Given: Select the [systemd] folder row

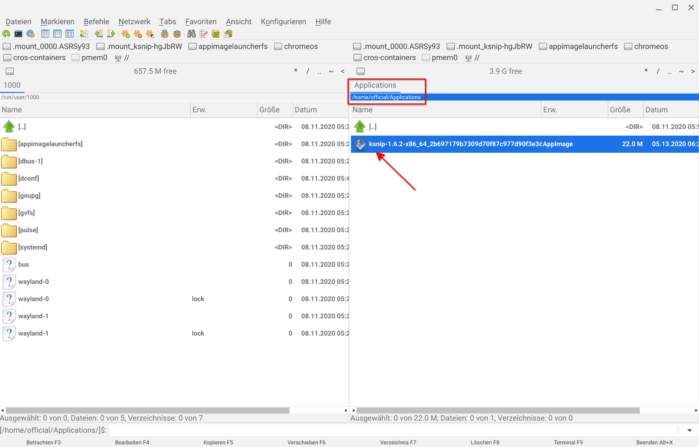Looking at the screenshot, I should click(x=174, y=247).
